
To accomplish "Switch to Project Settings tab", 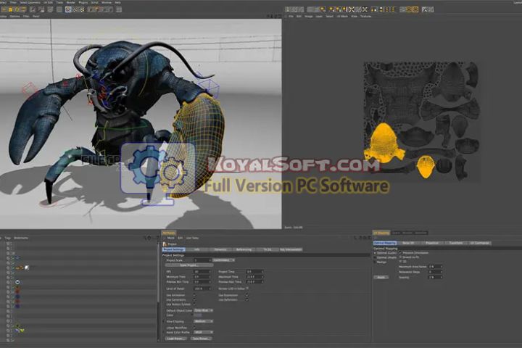I will [x=173, y=249].
